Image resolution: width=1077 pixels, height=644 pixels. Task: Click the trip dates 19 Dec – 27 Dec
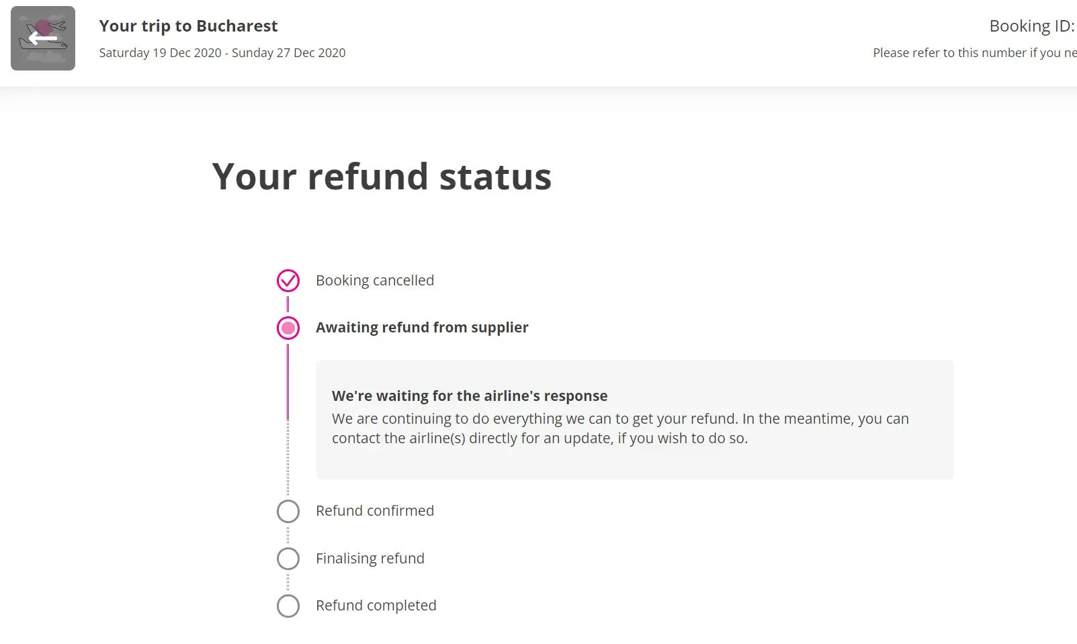222,53
